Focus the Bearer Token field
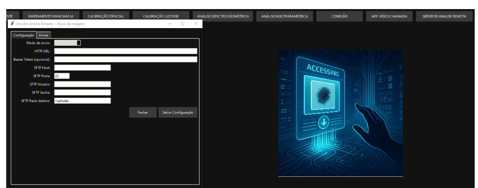 point(125,59)
